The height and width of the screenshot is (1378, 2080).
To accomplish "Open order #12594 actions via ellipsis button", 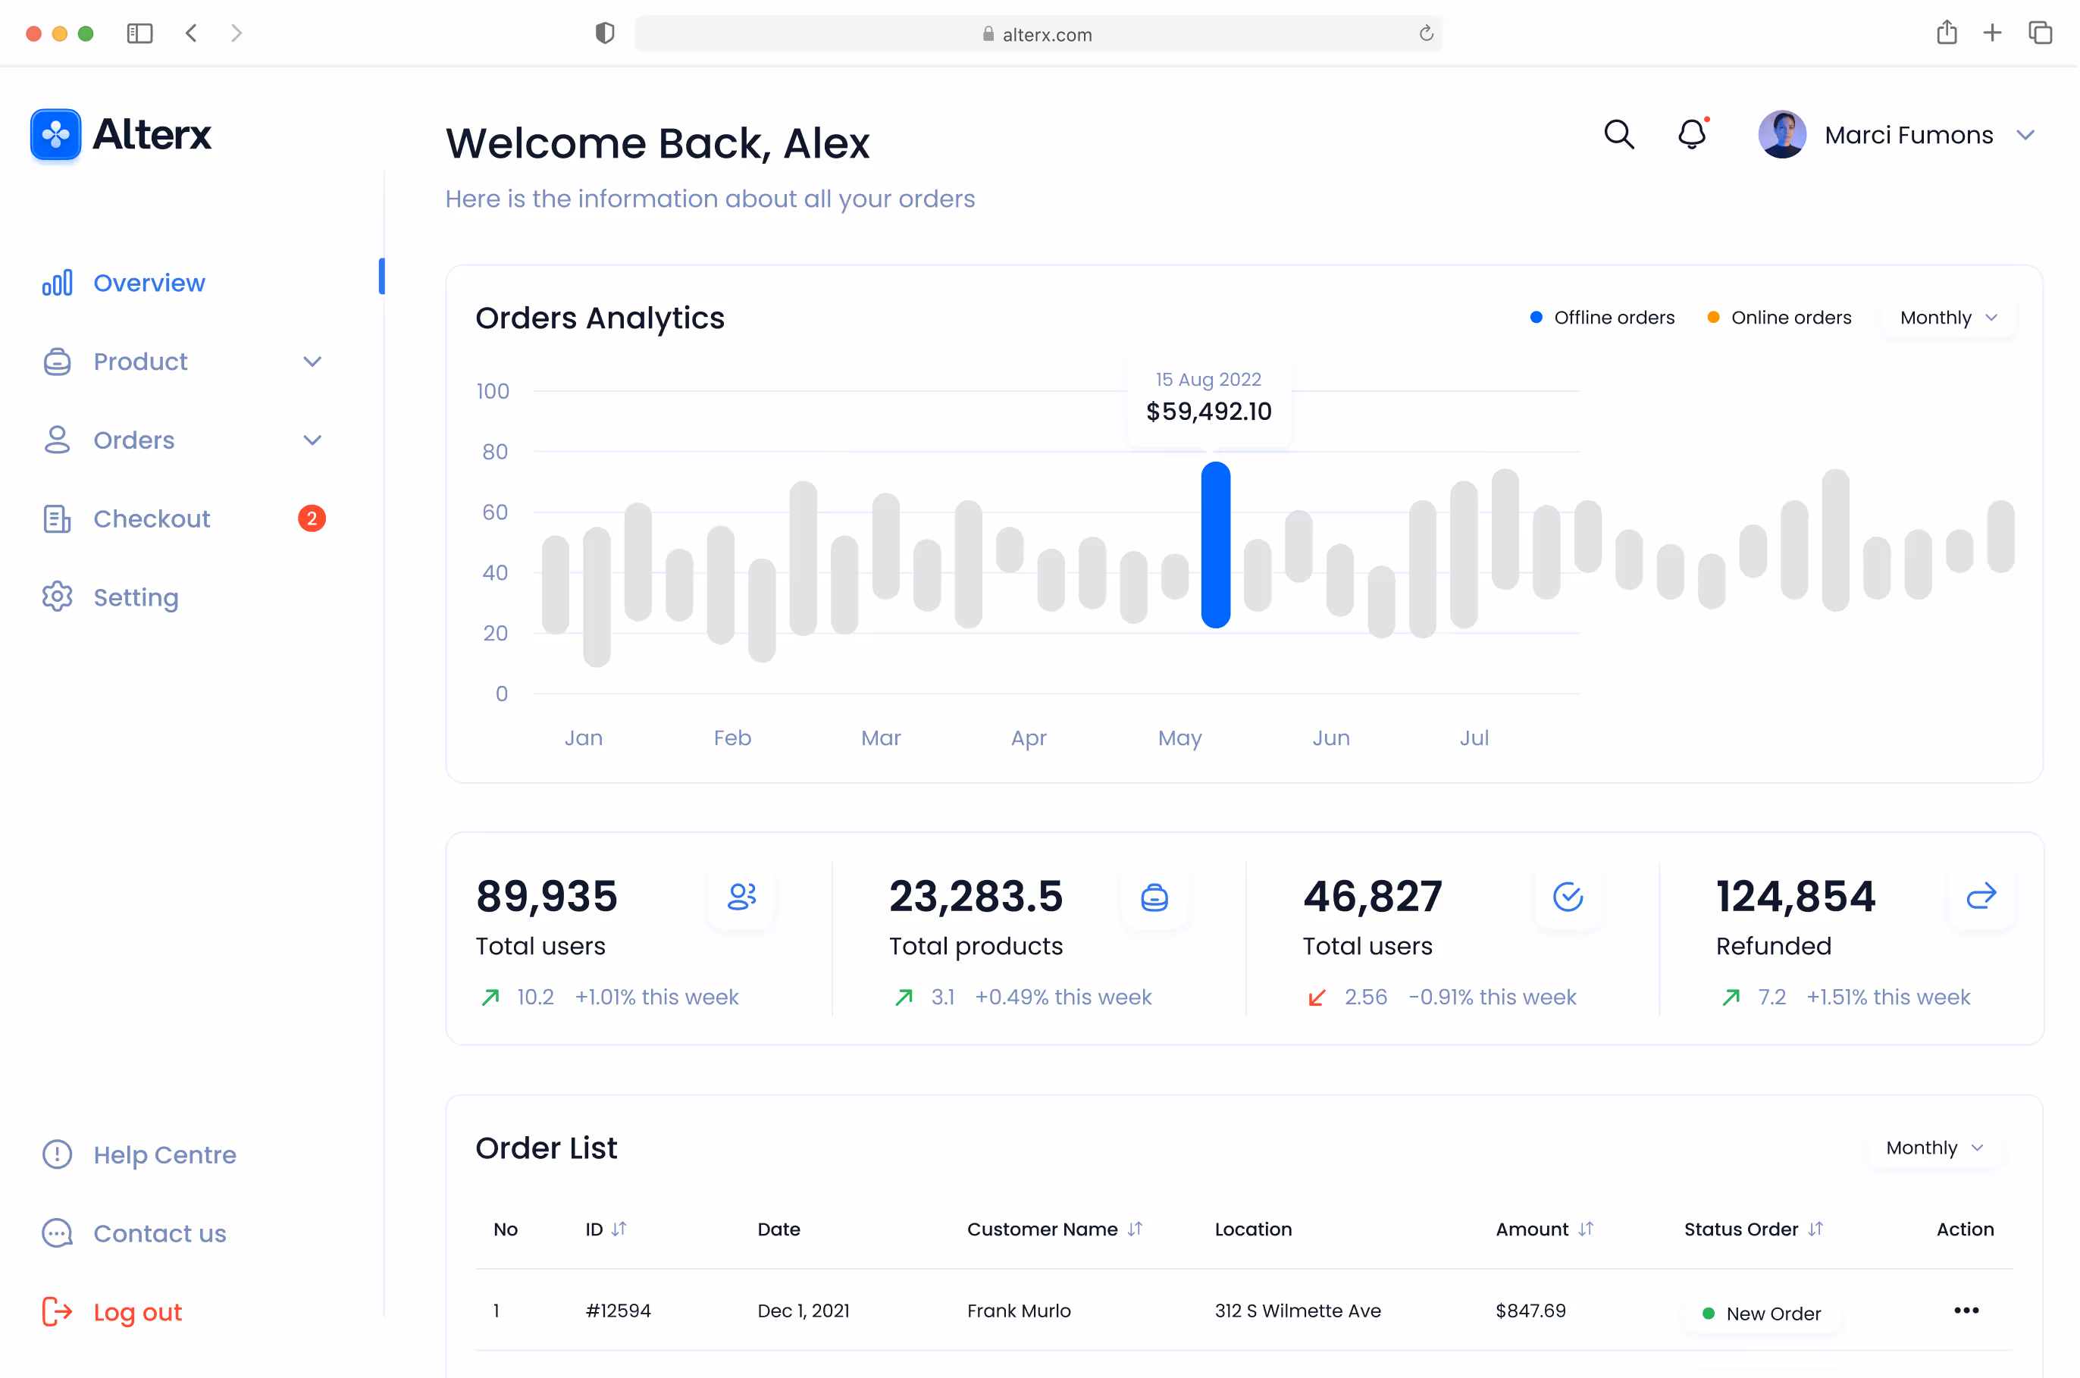I will pos(1965,1311).
